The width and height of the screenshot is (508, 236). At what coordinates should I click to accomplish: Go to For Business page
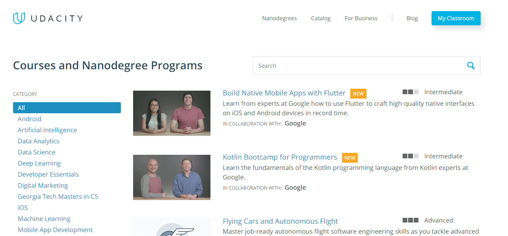[x=361, y=18]
